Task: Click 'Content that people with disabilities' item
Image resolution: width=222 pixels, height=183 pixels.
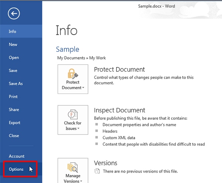Action: pos(154,144)
